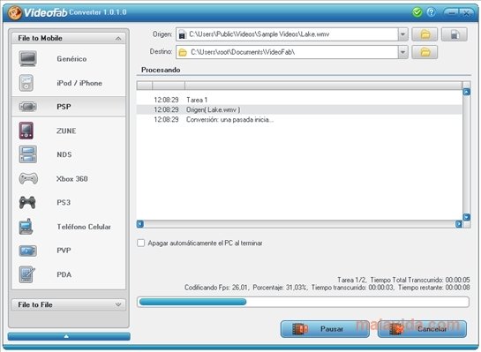The height and width of the screenshot is (352, 481).
Task: Click the 'Procesando' heading
Action: click(161, 70)
